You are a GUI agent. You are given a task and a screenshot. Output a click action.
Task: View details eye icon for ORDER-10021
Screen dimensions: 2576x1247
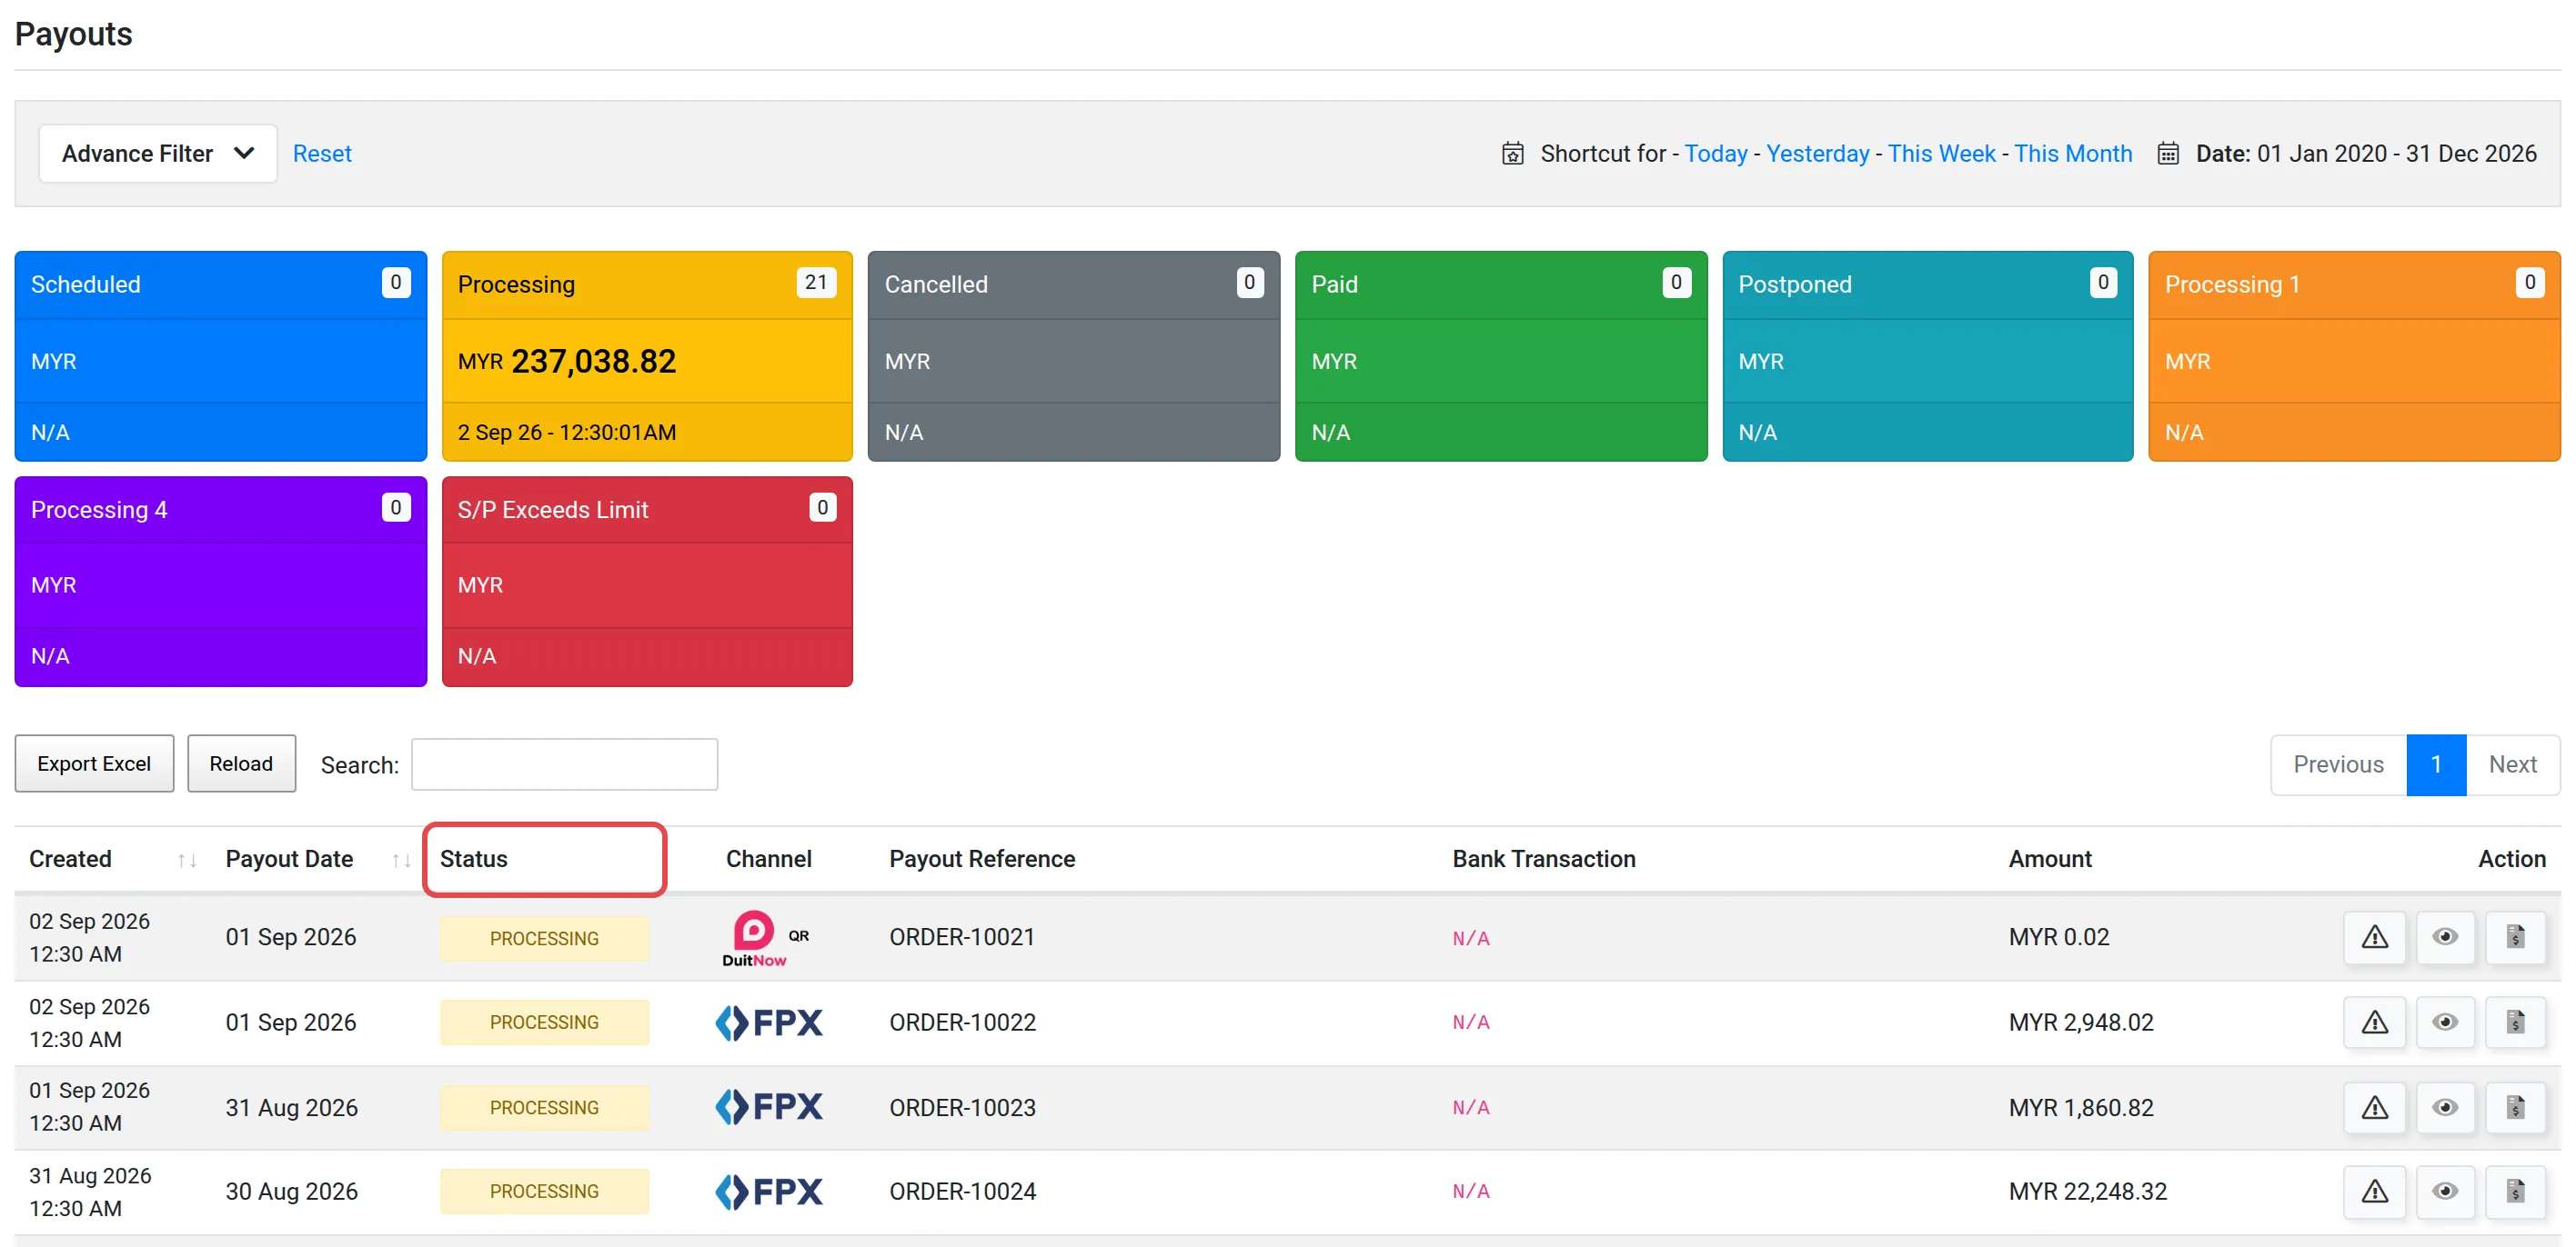tap(2445, 936)
